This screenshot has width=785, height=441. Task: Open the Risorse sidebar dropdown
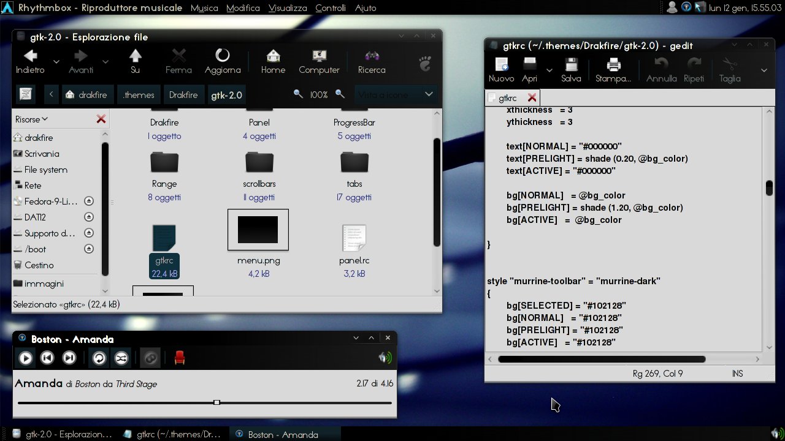coord(32,119)
